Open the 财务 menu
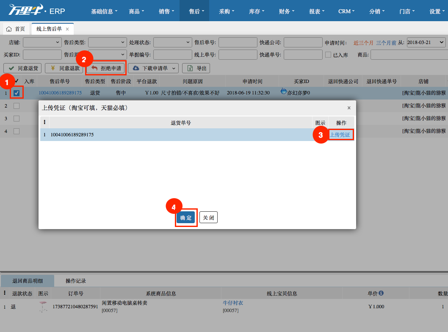 pos(287,11)
